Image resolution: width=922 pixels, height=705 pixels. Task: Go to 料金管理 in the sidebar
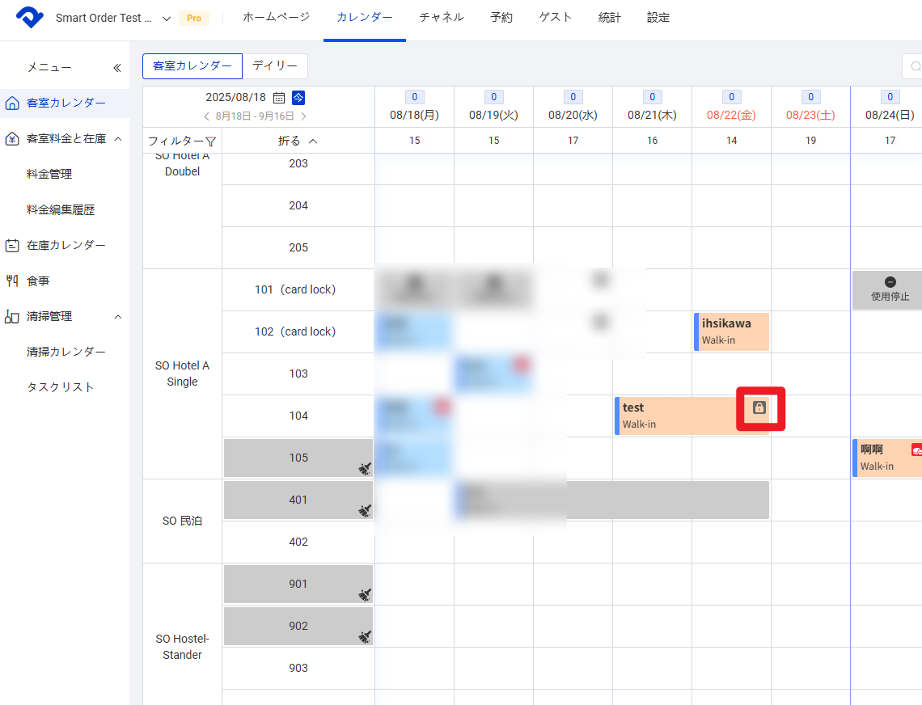[x=49, y=174]
